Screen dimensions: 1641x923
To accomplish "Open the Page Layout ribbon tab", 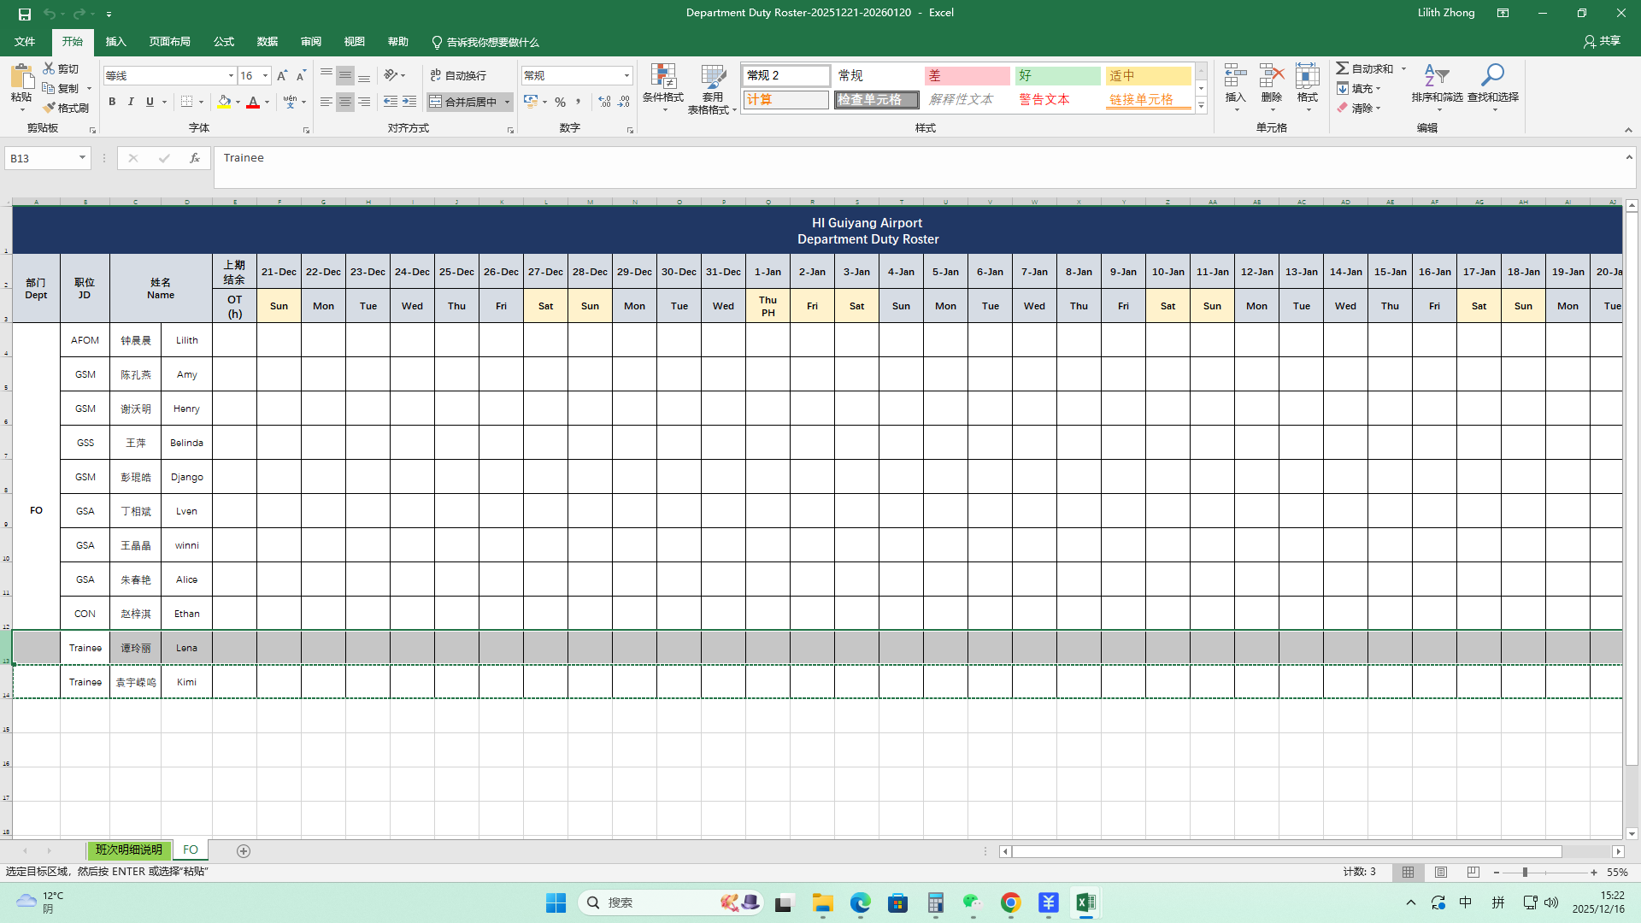I will coord(169,42).
